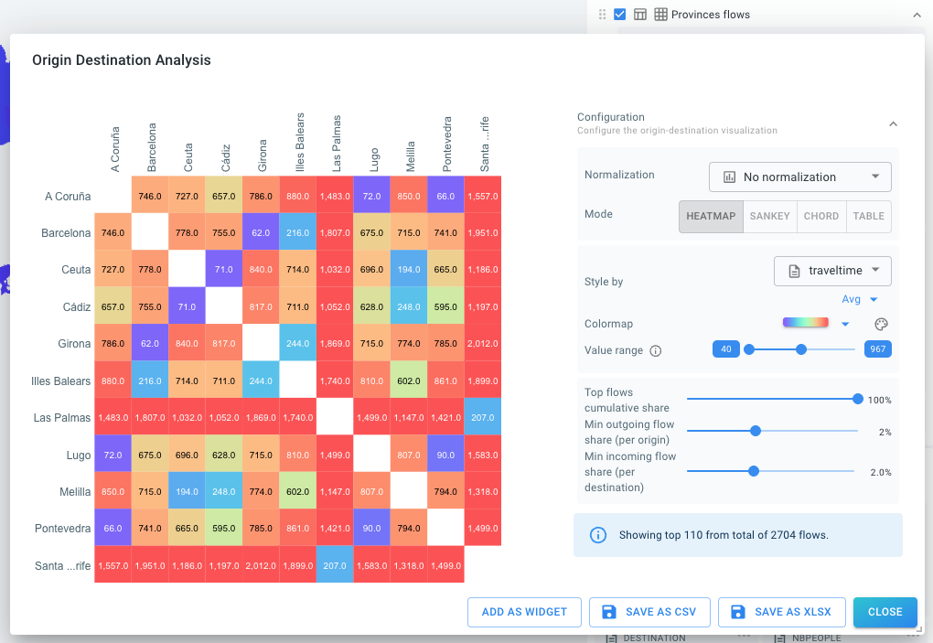Click the floppy disk icon on Save as XLSX
933x643 pixels.
click(737, 612)
